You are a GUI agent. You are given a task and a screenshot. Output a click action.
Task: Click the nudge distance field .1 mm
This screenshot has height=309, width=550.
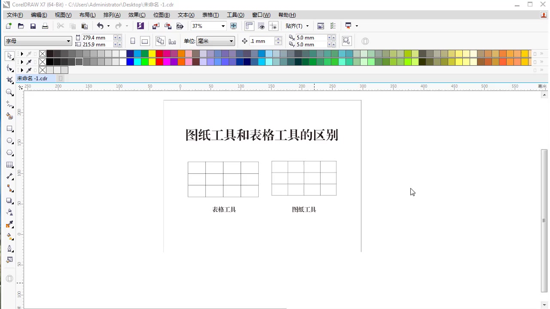262,41
